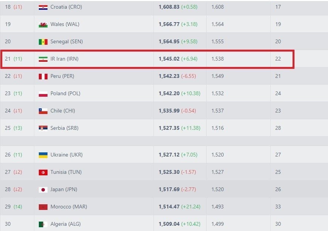The image size is (328, 231).
Task: Click the Wales flag icon
Action: tap(43, 24)
